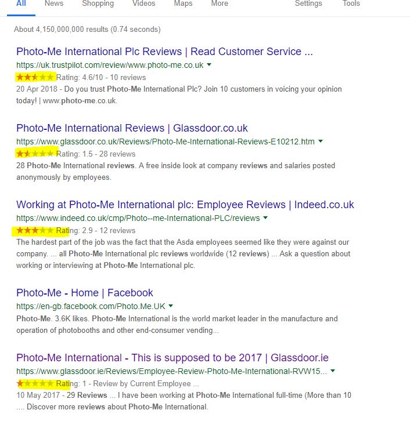
Task: Click 'Rating: 2.9 - 12 reviews' text
Action: click(x=96, y=230)
